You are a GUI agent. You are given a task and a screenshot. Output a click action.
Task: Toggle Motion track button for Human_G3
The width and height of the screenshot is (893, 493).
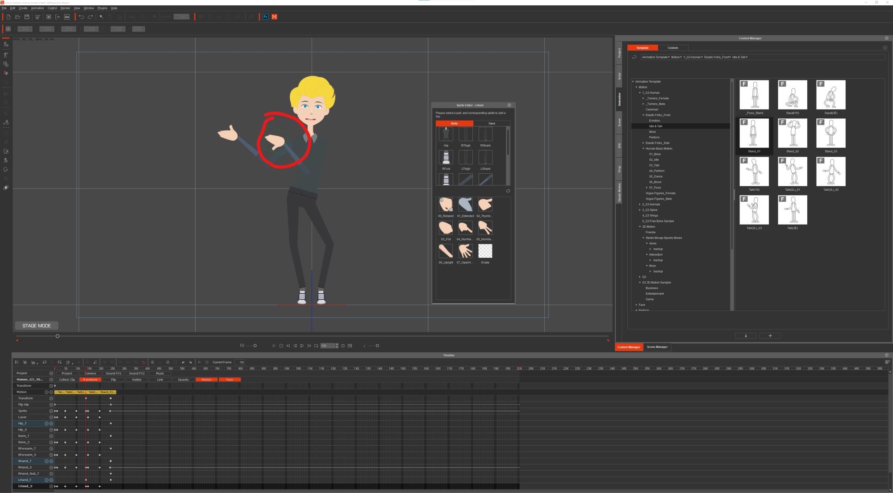(x=206, y=380)
